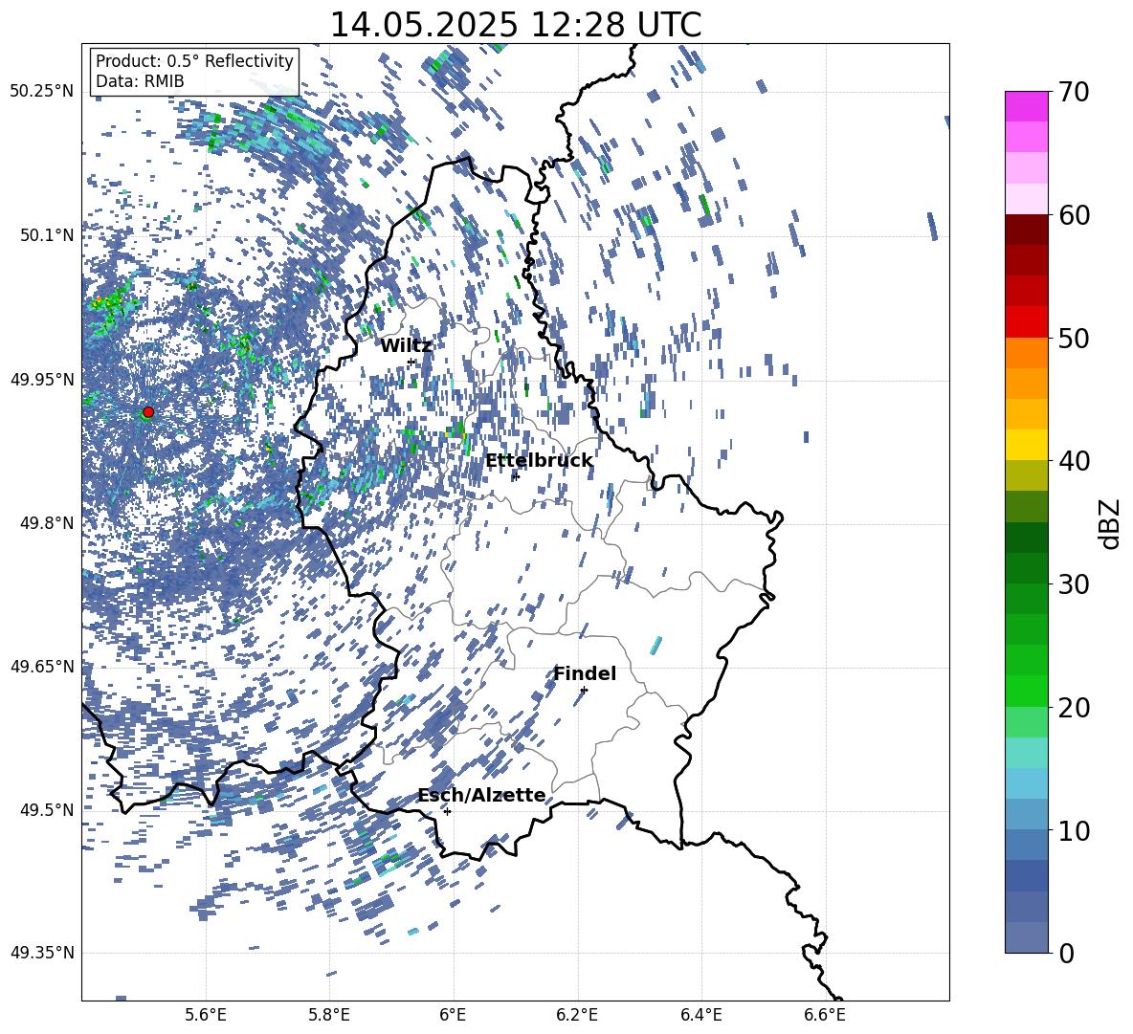Click the latitude label '50.1°N'
This screenshot has width=1133, height=1034.
(46, 235)
